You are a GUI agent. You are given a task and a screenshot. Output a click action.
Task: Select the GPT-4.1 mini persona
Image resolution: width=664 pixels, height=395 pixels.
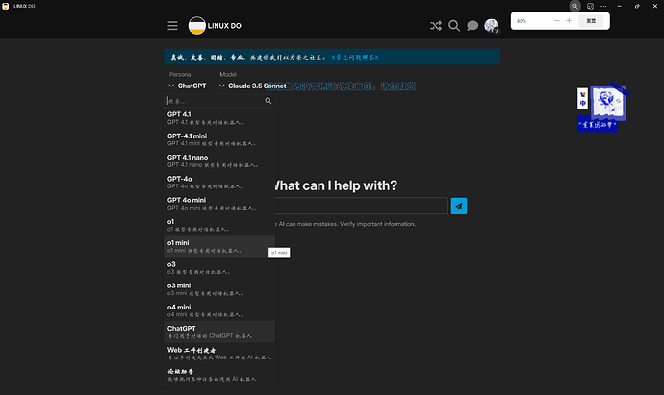click(219, 139)
